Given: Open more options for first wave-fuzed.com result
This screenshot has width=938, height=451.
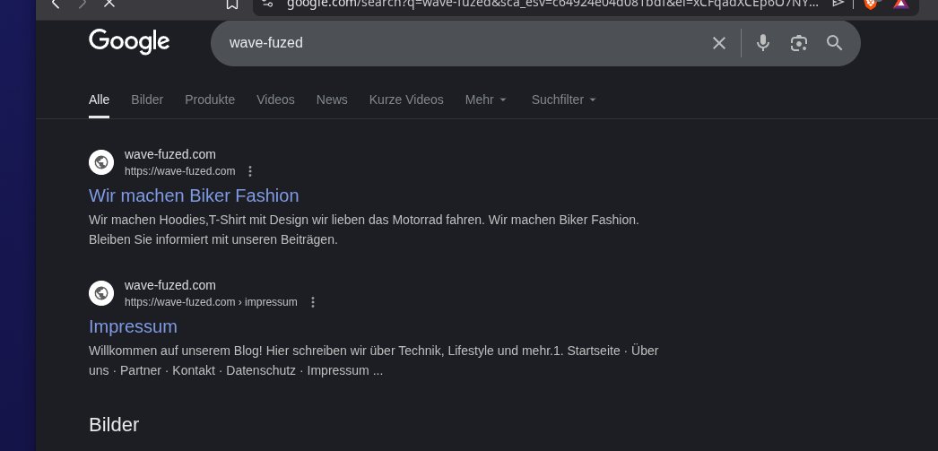Looking at the screenshot, I should (250, 171).
